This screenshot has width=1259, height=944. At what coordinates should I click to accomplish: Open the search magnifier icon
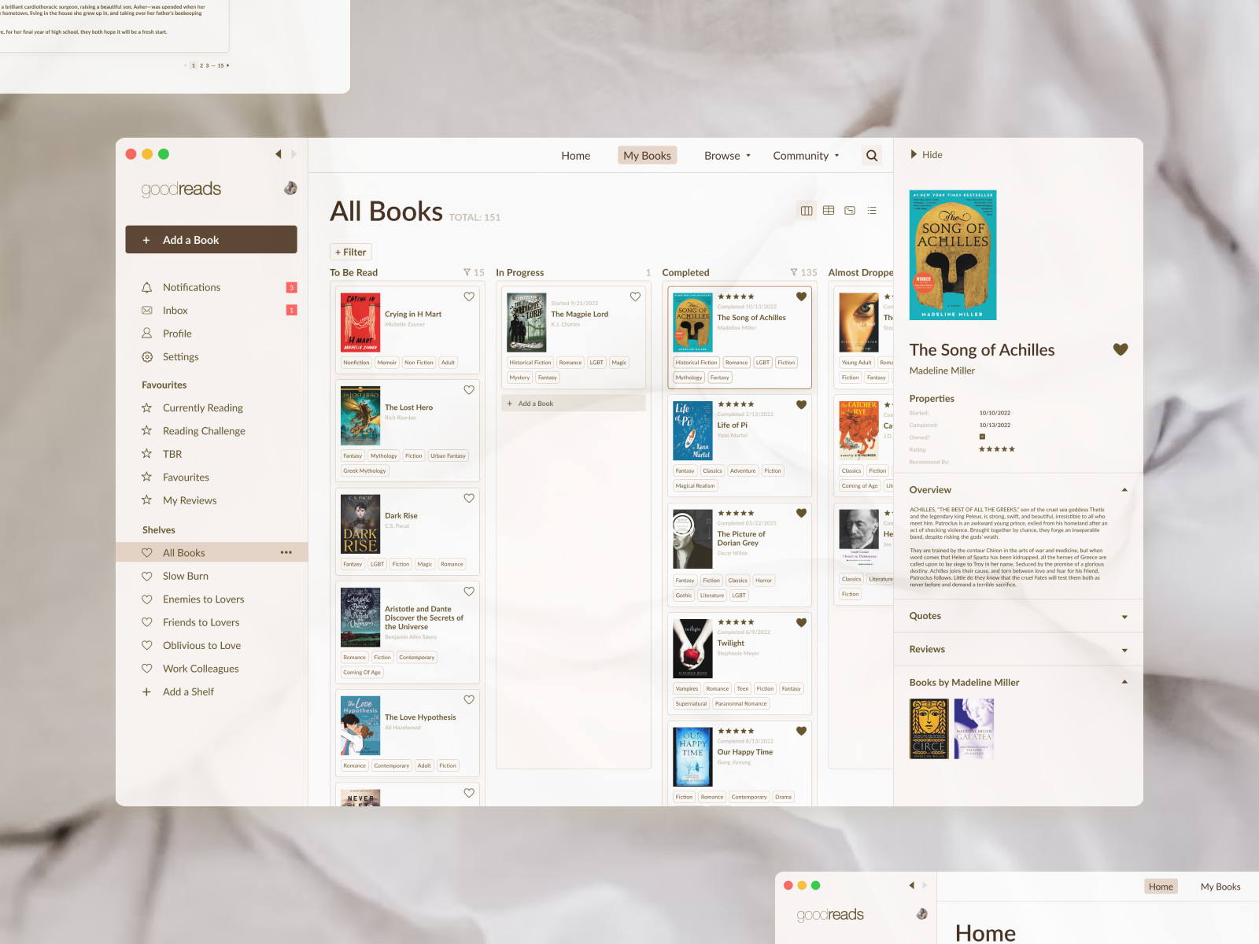872,156
